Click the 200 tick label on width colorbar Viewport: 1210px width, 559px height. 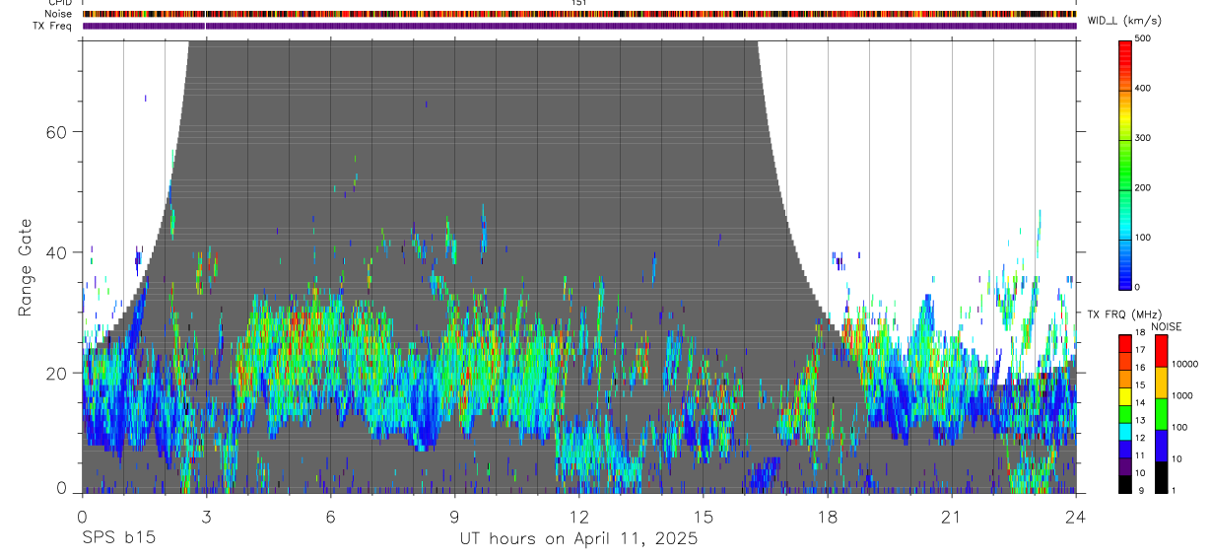(1142, 187)
